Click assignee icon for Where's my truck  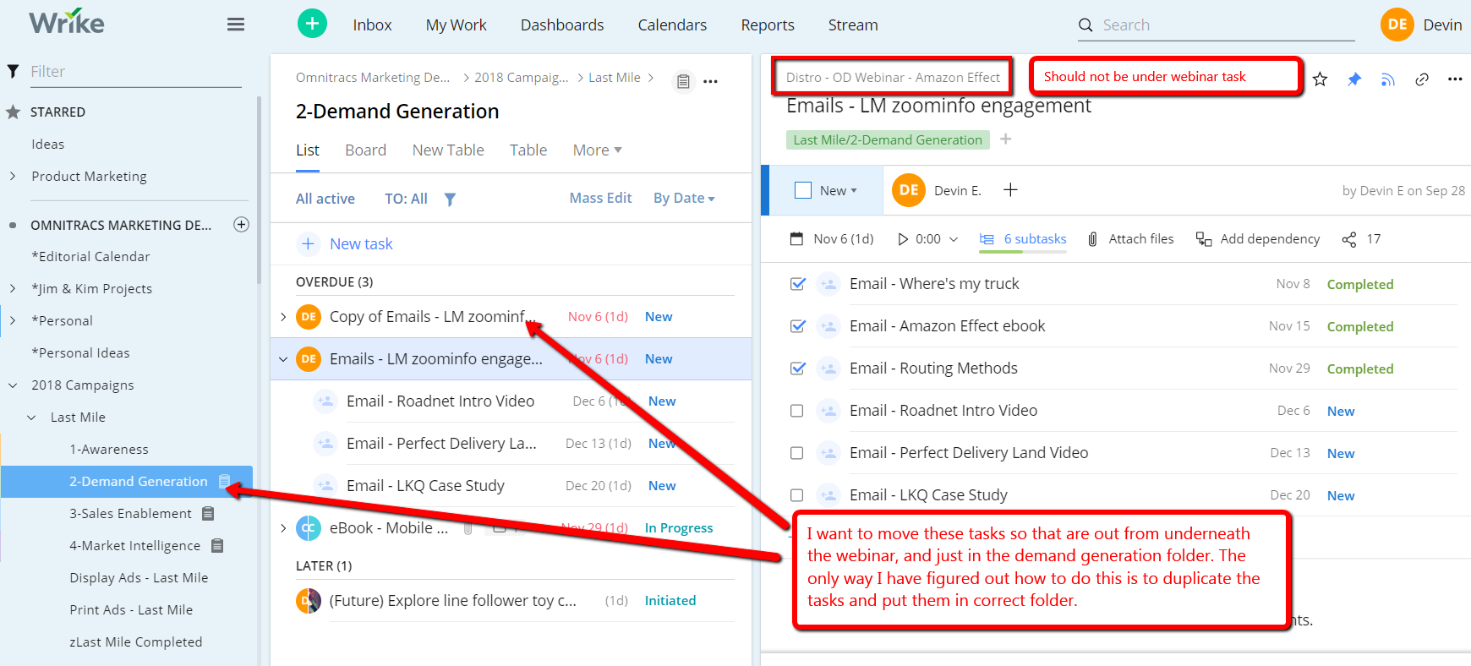click(x=828, y=284)
